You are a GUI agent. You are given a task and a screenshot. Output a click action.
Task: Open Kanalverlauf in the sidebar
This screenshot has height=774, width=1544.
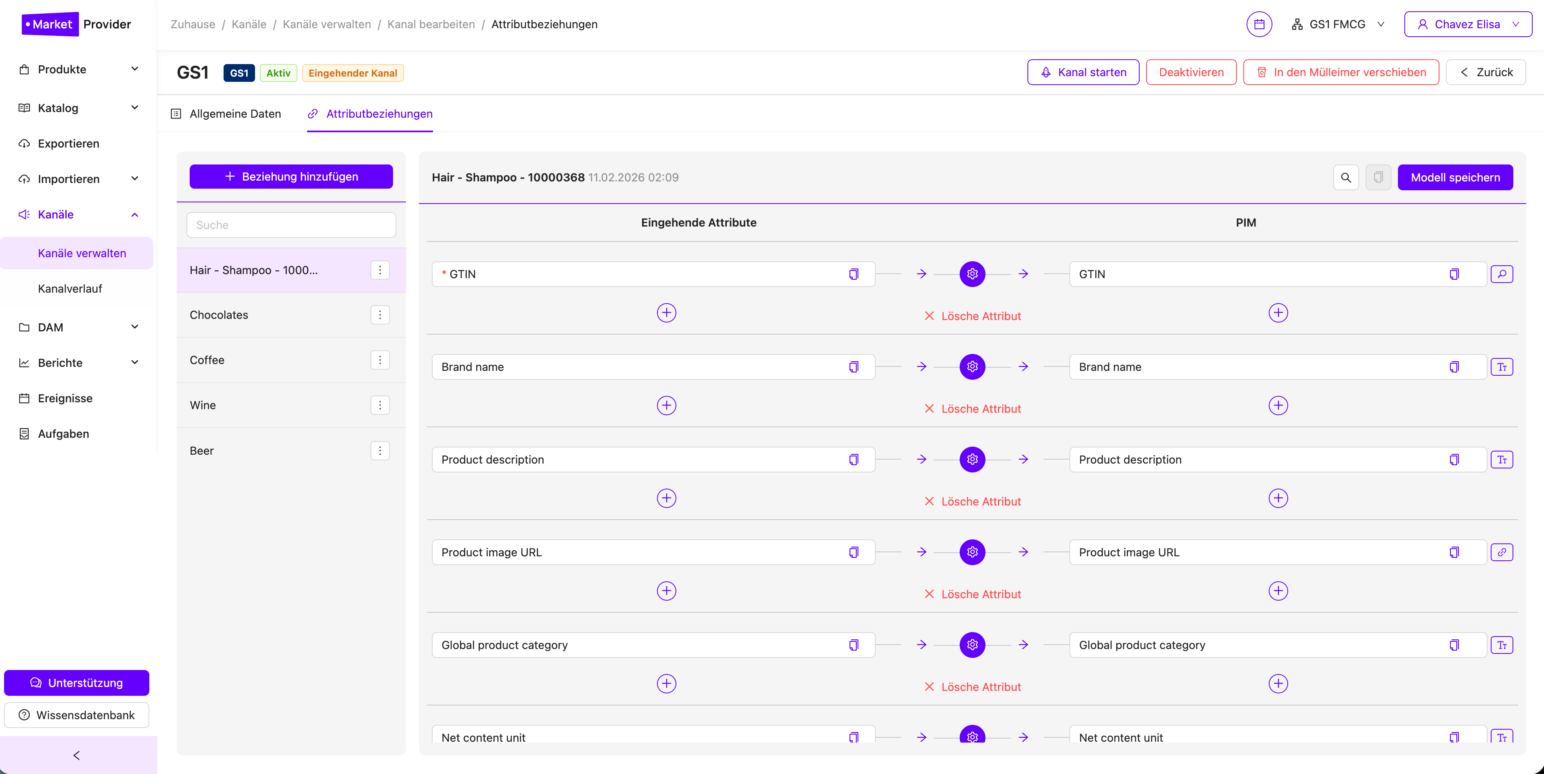[69, 289]
